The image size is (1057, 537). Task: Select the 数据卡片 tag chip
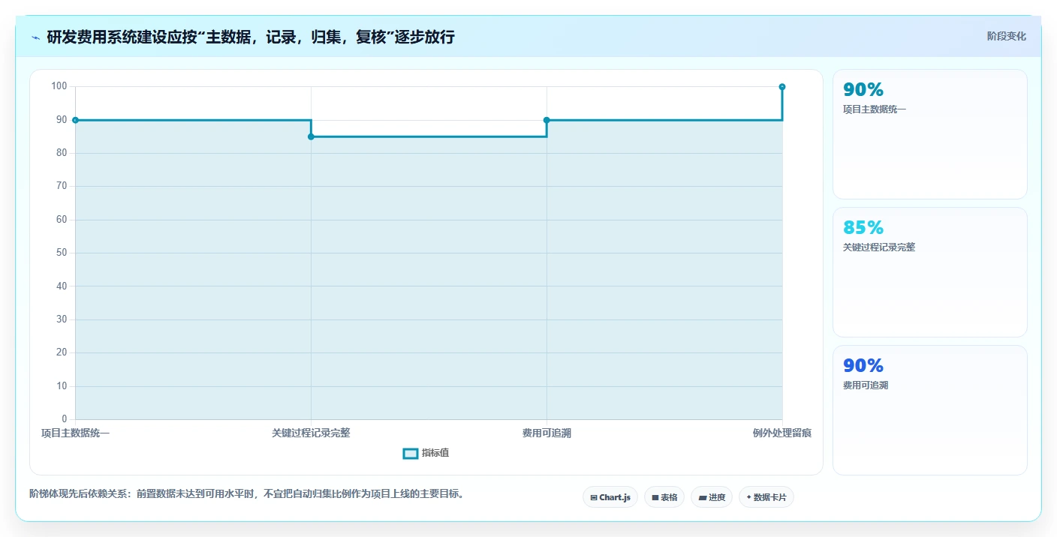pos(766,497)
